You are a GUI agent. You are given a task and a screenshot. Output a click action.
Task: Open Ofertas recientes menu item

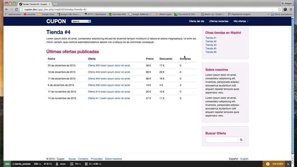pyautogui.click(x=219, y=21)
